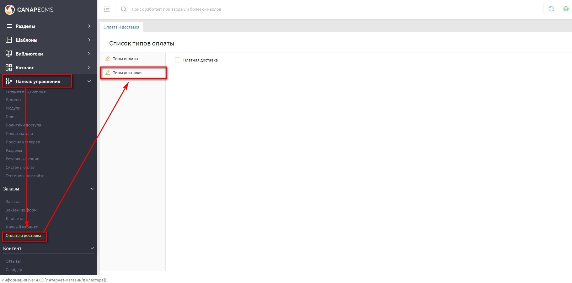Click the search magnifier icon
Viewport: 572px width, 283px height.
coord(124,9)
